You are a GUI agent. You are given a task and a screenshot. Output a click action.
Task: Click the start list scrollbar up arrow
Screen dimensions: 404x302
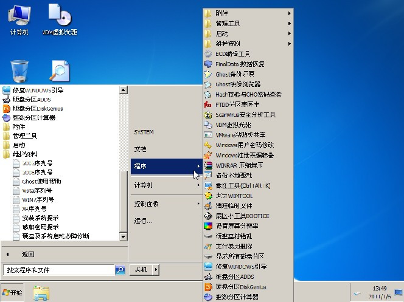point(124,90)
